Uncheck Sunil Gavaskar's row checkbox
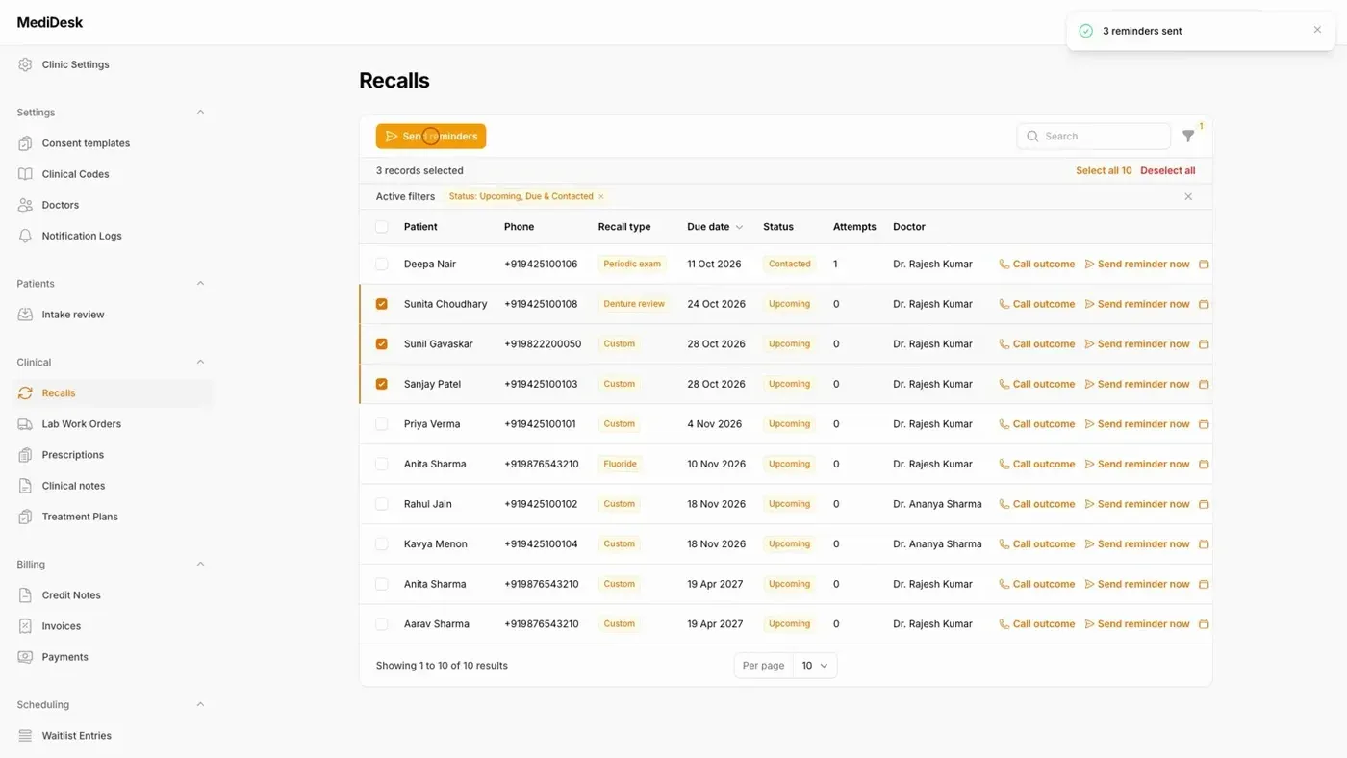This screenshot has height=758, width=1347. 382,343
